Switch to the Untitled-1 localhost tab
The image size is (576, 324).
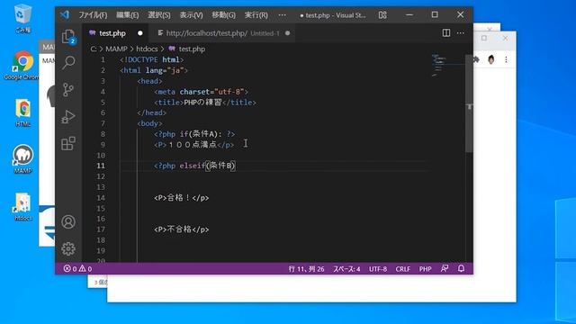click(223, 33)
